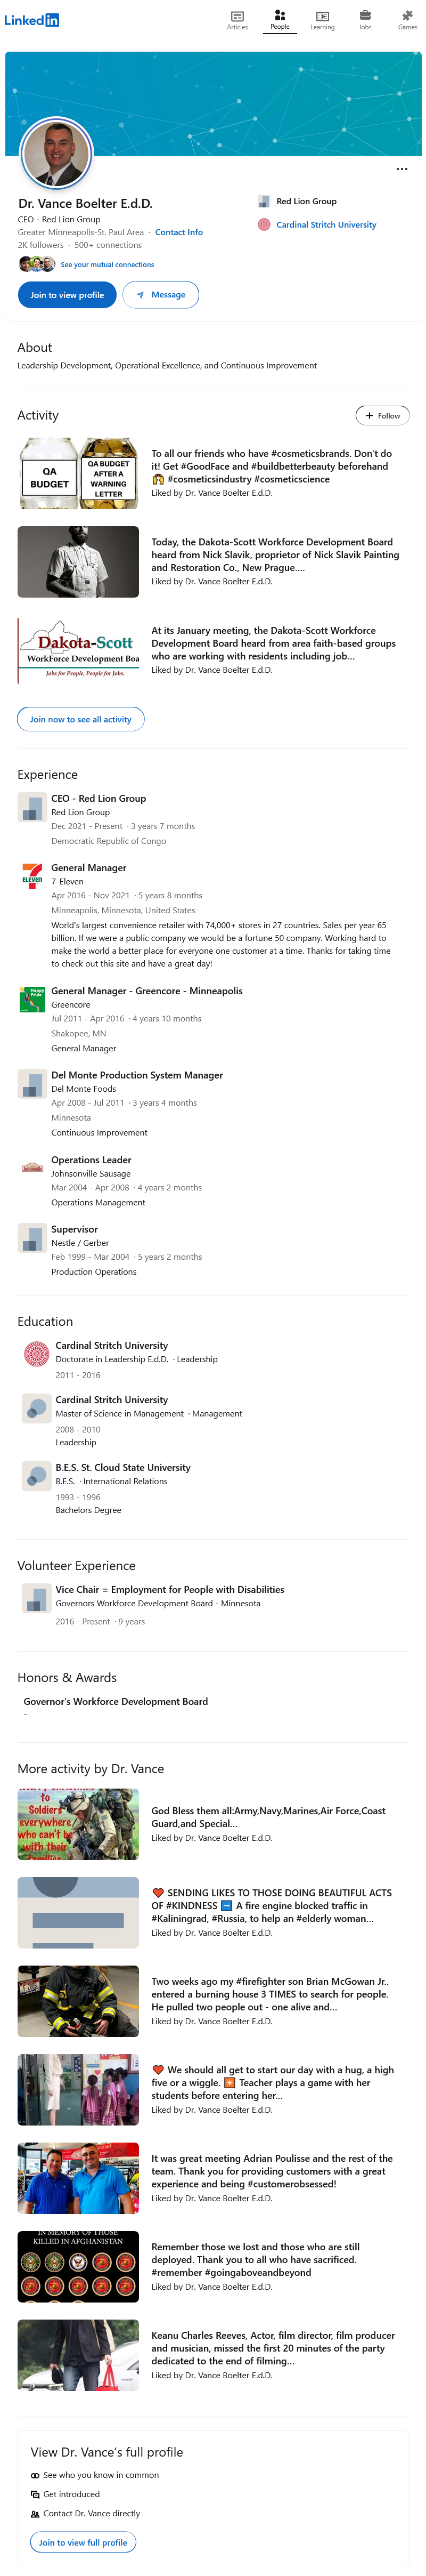Open Cardinal Stritch University link near header
Image resolution: width=426 pixels, height=2576 pixels.
pyautogui.click(x=326, y=225)
